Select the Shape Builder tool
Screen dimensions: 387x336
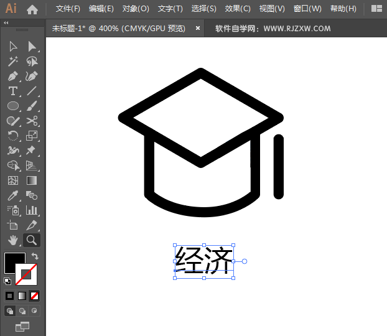13,166
